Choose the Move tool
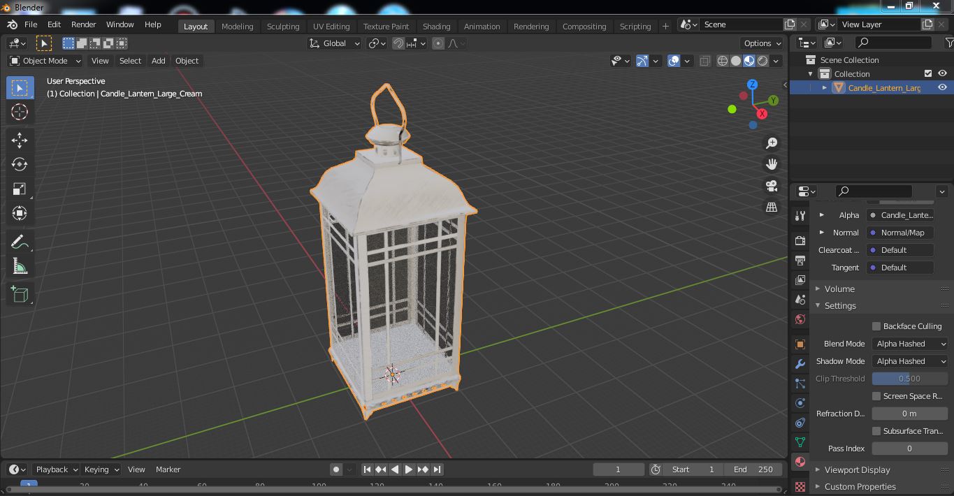The height and width of the screenshot is (496, 954). pos(20,140)
